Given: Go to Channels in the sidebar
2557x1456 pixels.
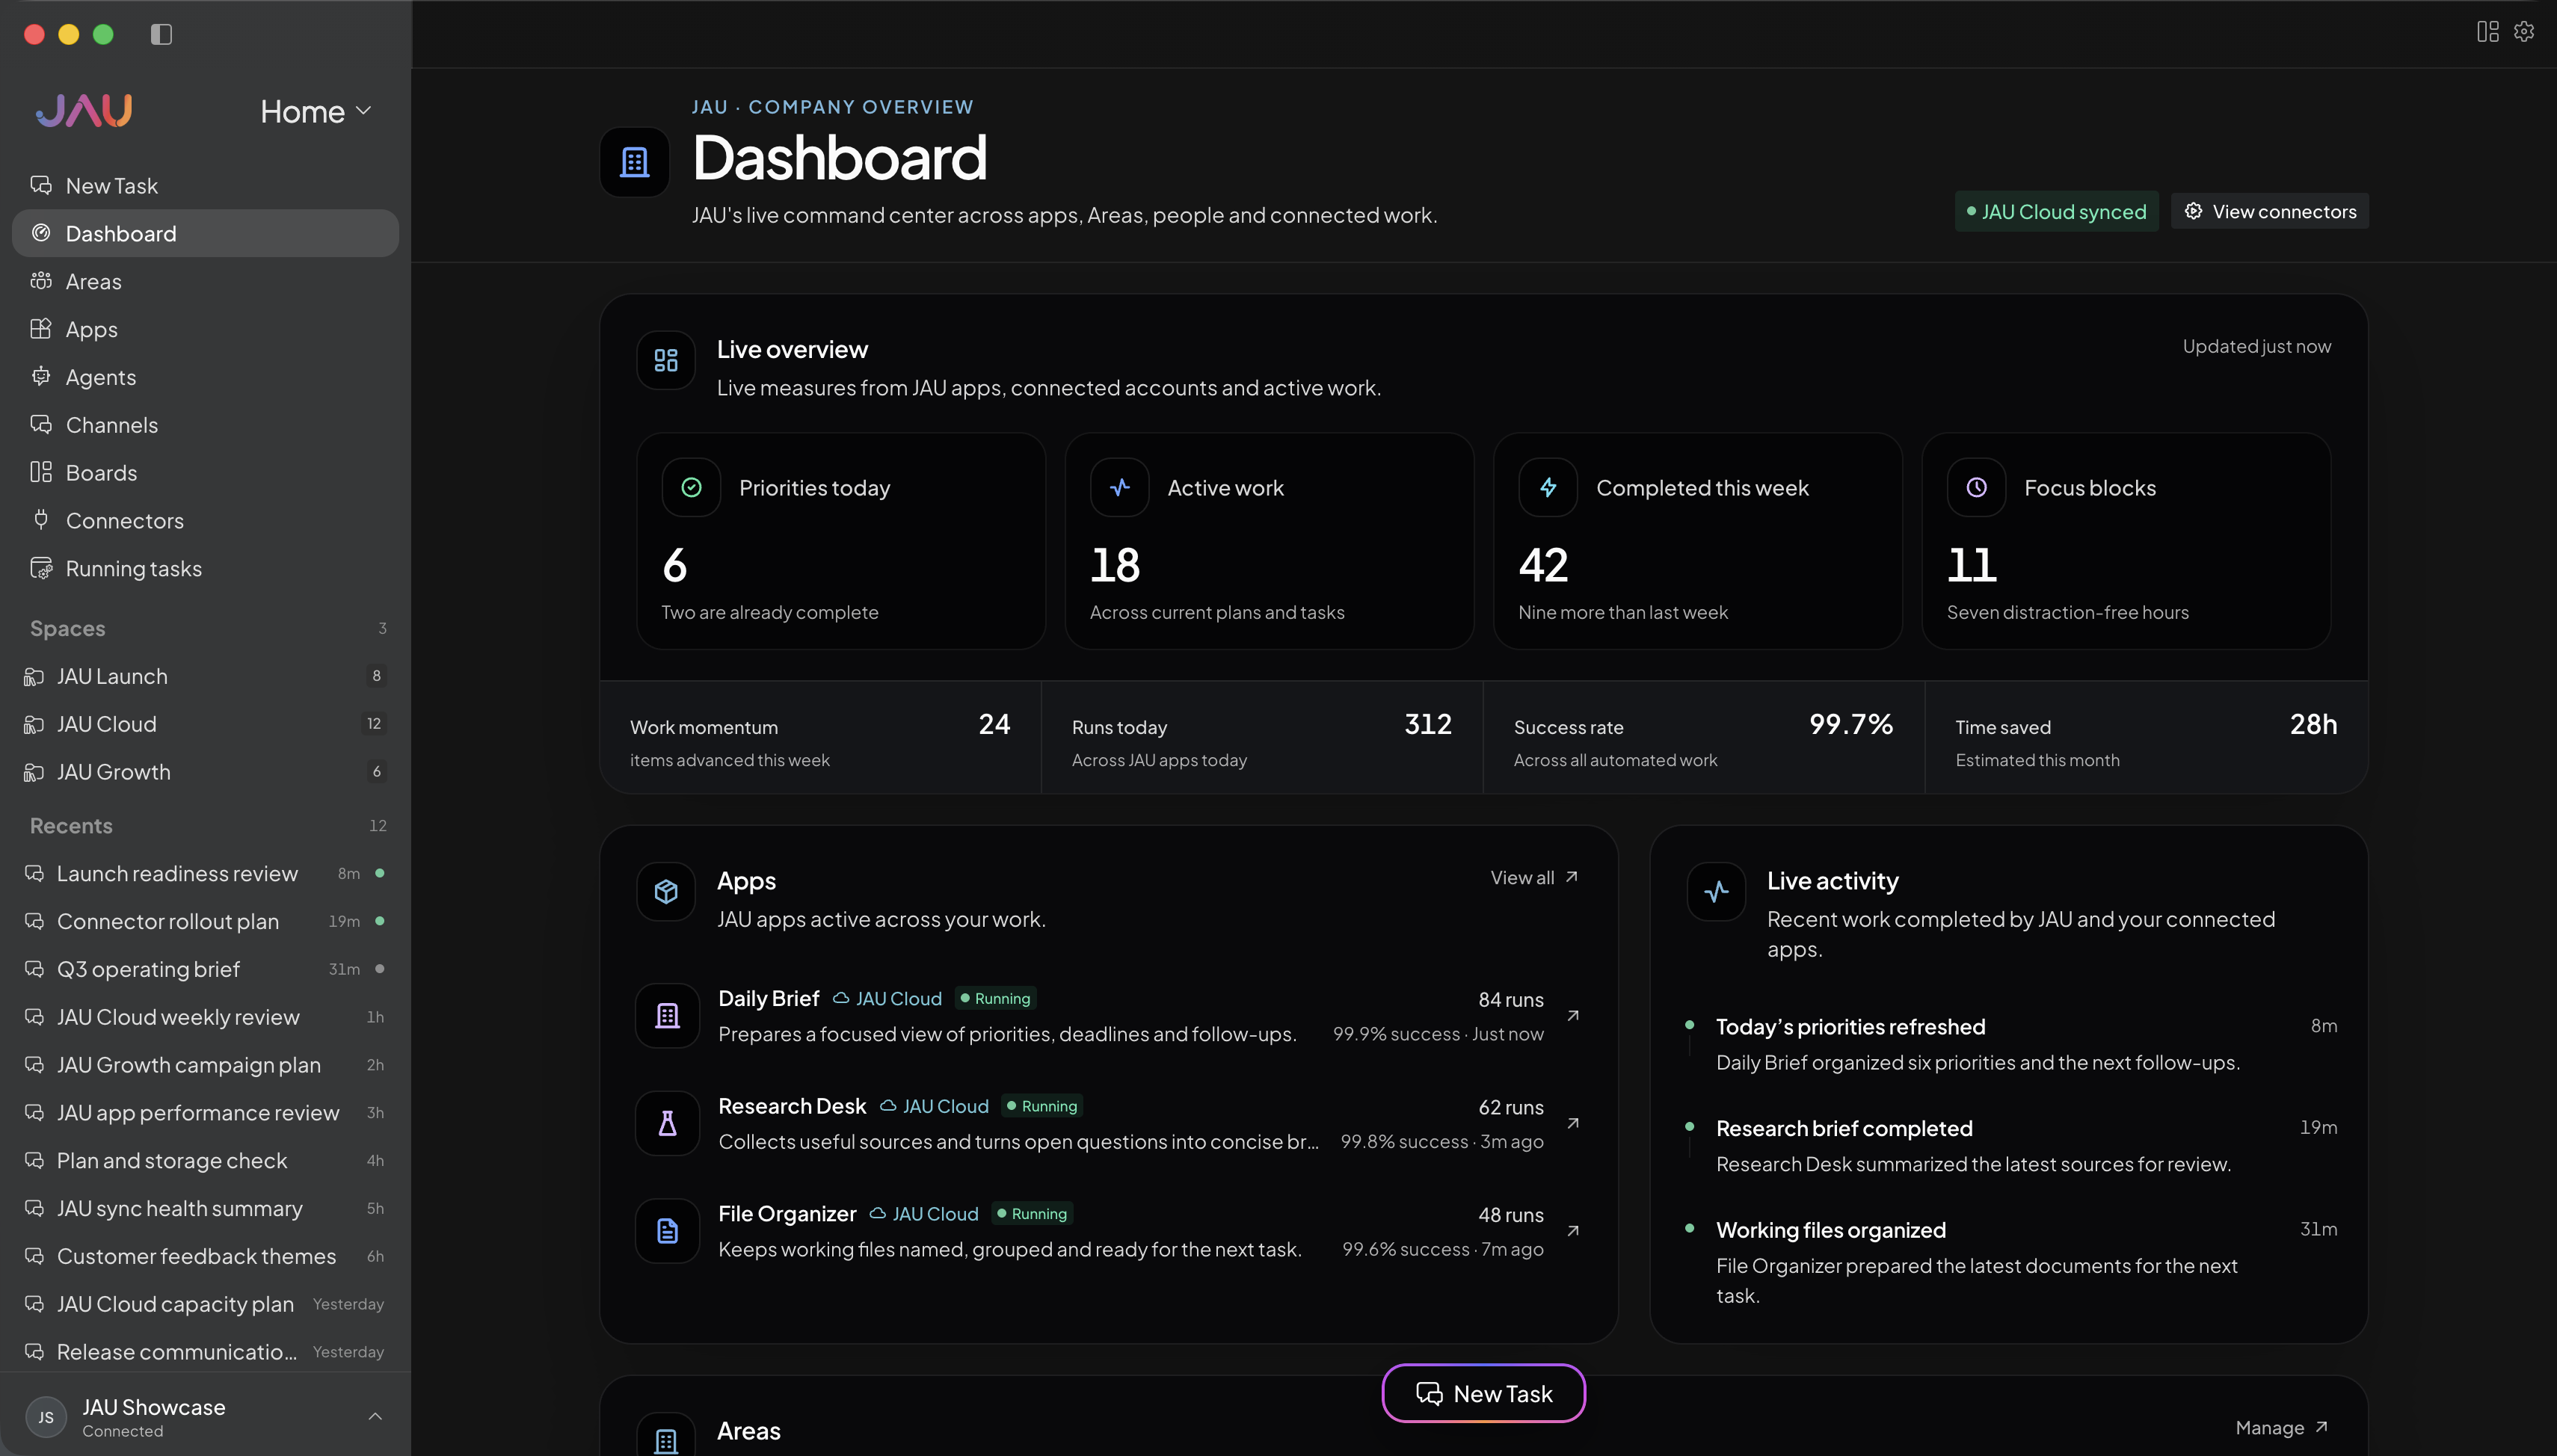Looking at the screenshot, I should (205, 425).
